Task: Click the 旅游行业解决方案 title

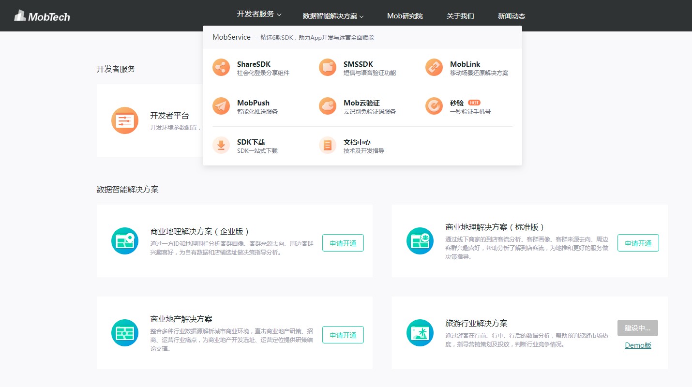Action: (x=476, y=324)
